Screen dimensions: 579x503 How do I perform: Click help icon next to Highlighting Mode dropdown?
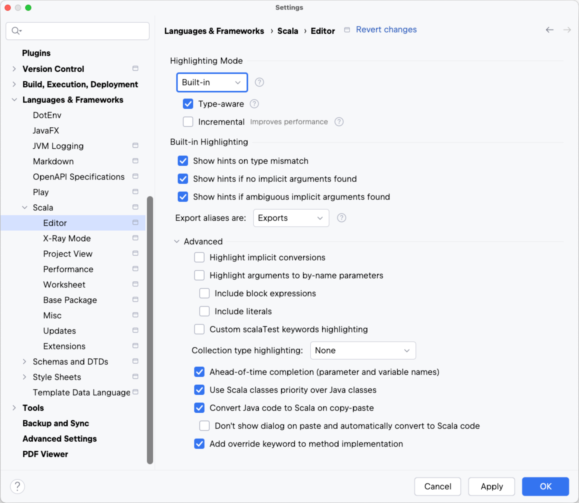tap(259, 82)
